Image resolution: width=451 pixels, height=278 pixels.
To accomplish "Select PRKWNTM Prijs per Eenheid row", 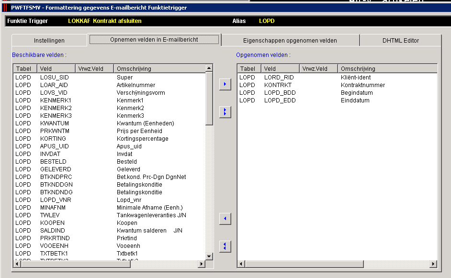I will [x=109, y=131].
